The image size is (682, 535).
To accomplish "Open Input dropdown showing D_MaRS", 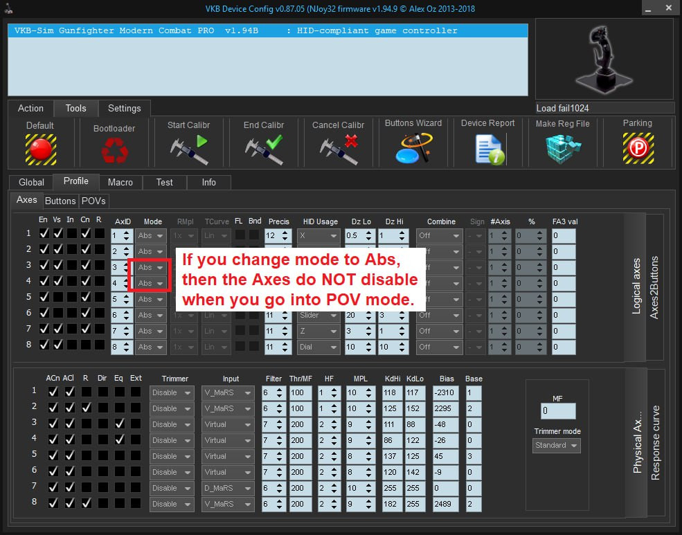I will (228, 488).
